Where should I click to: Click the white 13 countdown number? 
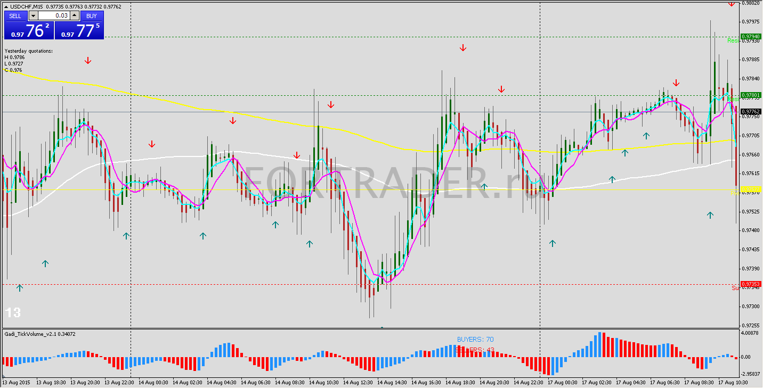coord(13,312)
